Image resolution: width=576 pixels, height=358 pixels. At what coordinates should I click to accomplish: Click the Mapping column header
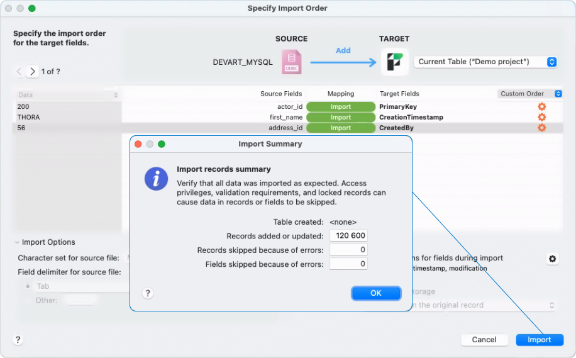coord(341,94)
